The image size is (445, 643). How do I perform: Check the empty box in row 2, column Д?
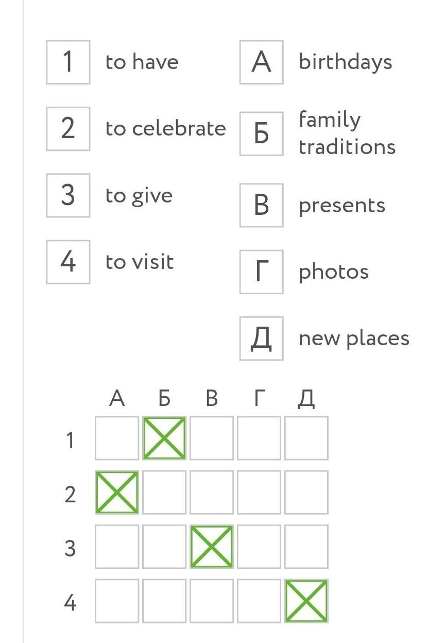click(x=306, y=492)
